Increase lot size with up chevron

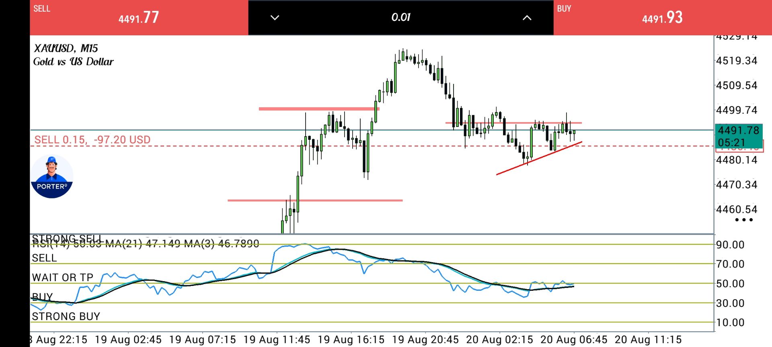tap(527, 18)
